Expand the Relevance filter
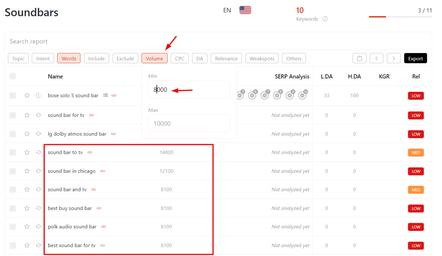 point(226,58)
